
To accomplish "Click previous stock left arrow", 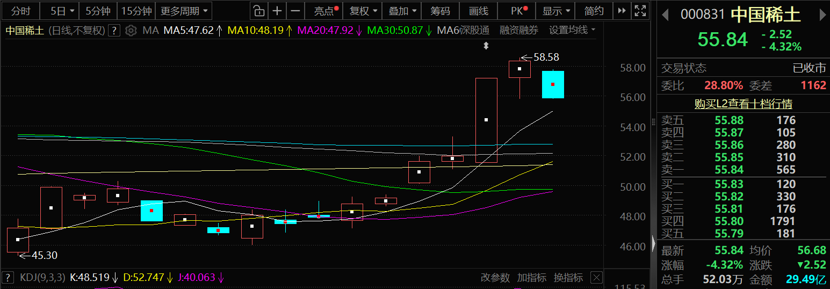I will (665, 15).
